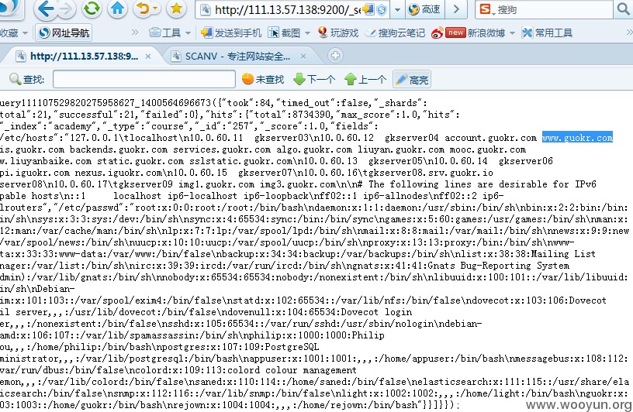Open the home page icon
This screenshot has width=633, height=412.
click(x=117, y=9)
